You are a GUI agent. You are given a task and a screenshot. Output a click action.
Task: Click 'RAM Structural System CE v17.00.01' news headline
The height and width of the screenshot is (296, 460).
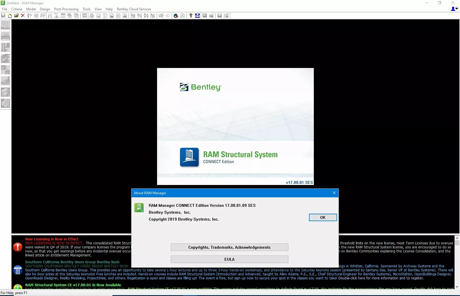pyautogui.click(x=73, y=285)
